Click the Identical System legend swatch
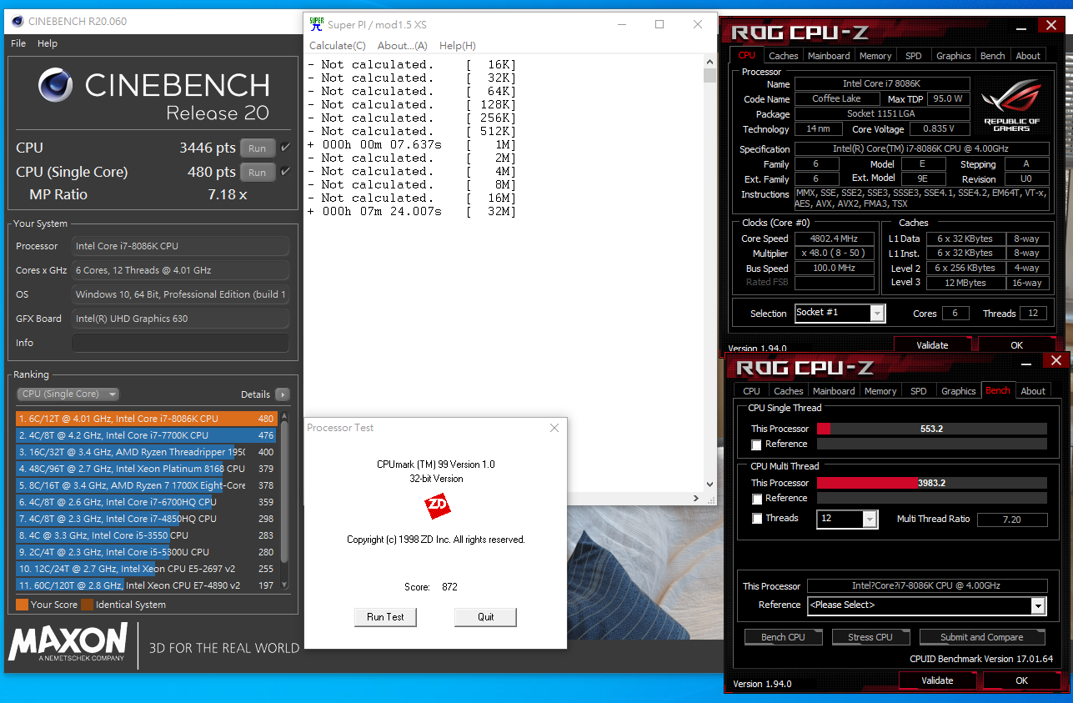Image resolution: width=1073 pixels, height=703 pixels. [x=87, y=605]
